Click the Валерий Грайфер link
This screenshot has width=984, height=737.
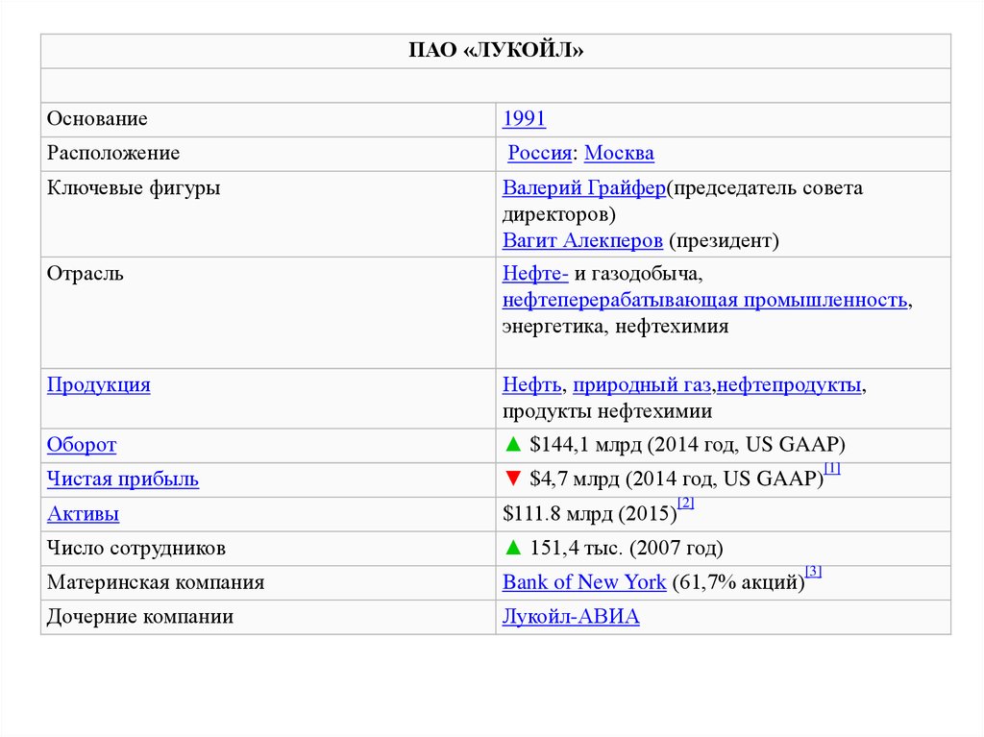click(x=584, y=187)
